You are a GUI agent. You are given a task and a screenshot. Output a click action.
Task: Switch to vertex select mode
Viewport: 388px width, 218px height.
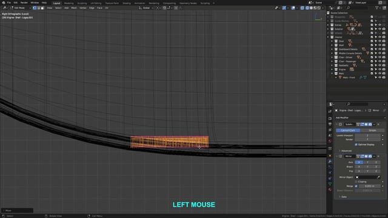tap(35, 8)
